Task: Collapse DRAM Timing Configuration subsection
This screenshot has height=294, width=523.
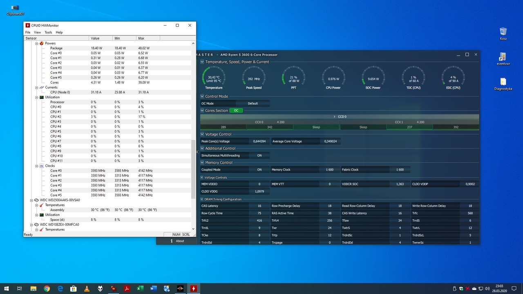Action: tap(202, 199)
